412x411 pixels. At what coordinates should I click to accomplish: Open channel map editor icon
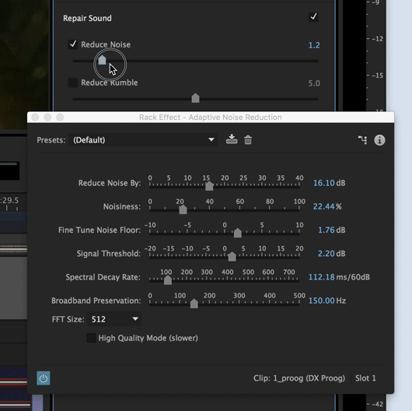point(362,139)
